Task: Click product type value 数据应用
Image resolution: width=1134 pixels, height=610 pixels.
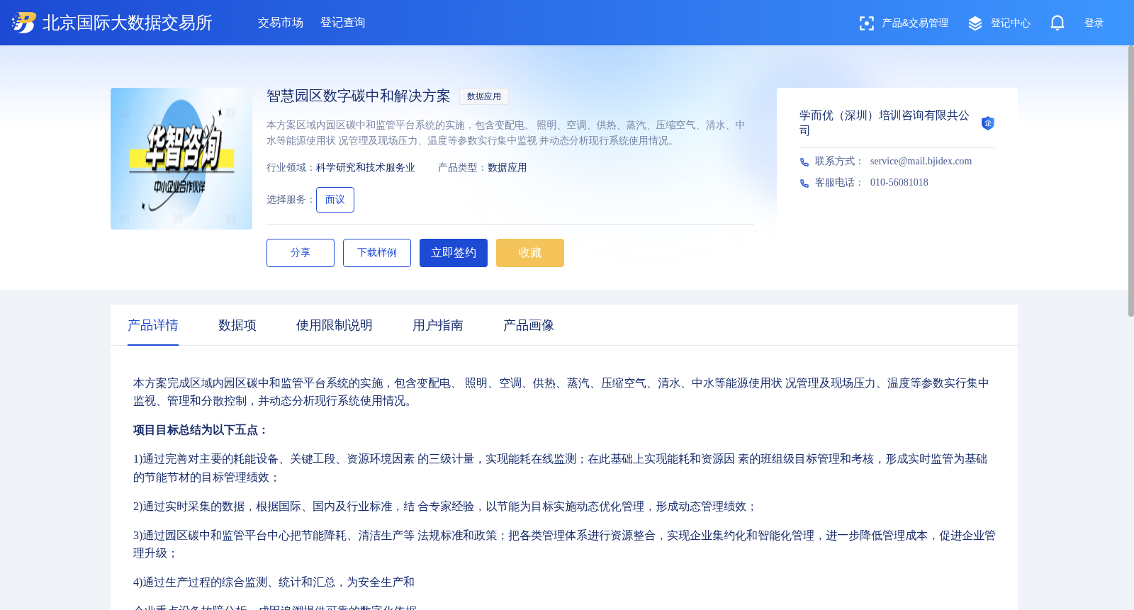Action: 507,168
